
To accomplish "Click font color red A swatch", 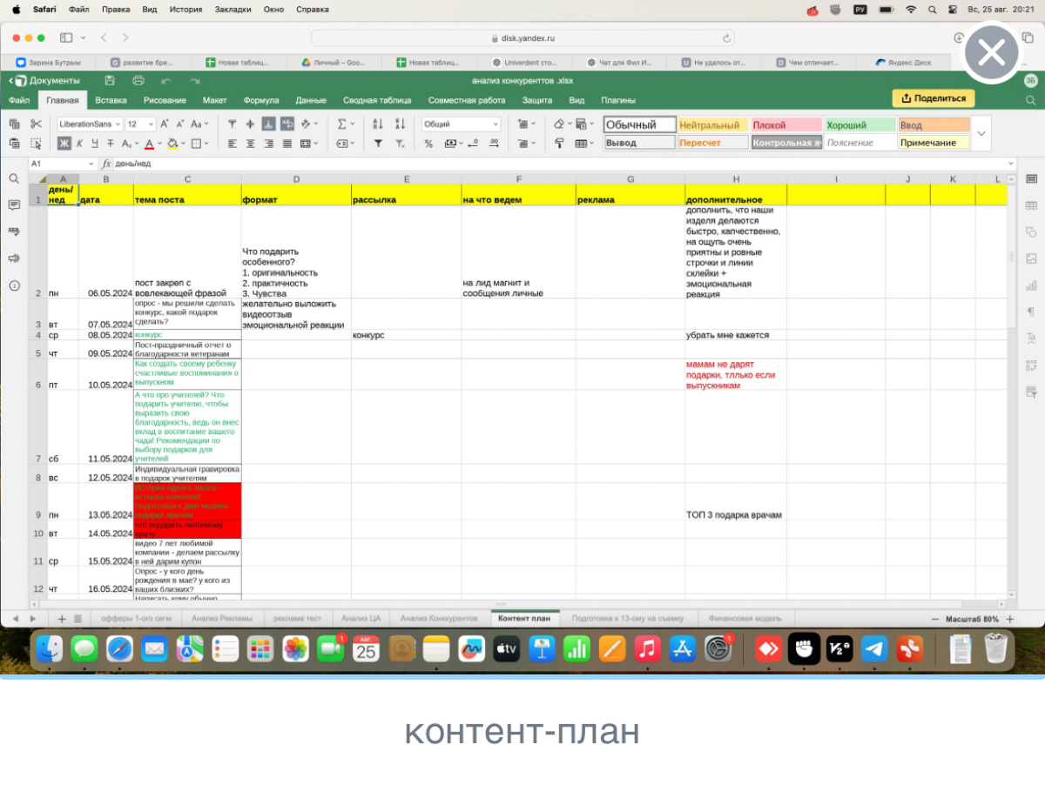I will [148, 143].
